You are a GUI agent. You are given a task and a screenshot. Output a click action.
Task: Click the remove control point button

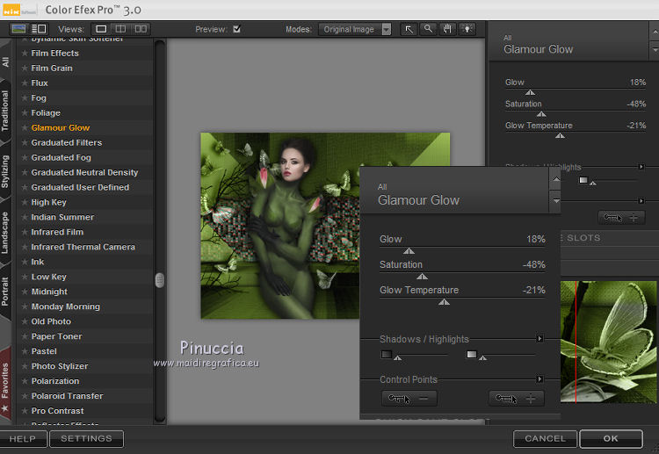tap(409, 399)
